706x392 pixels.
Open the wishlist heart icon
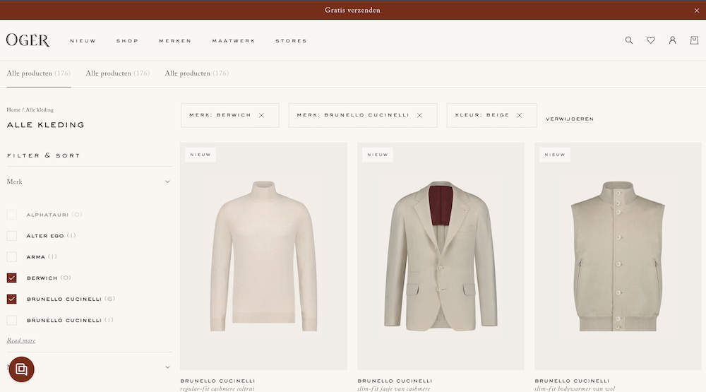(651, 40)
